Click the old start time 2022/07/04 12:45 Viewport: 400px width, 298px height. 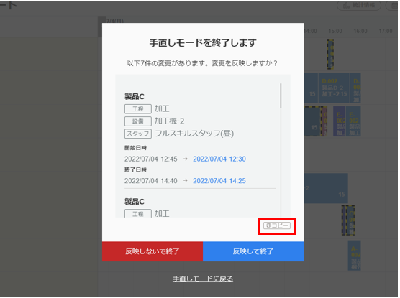(151, 159)
